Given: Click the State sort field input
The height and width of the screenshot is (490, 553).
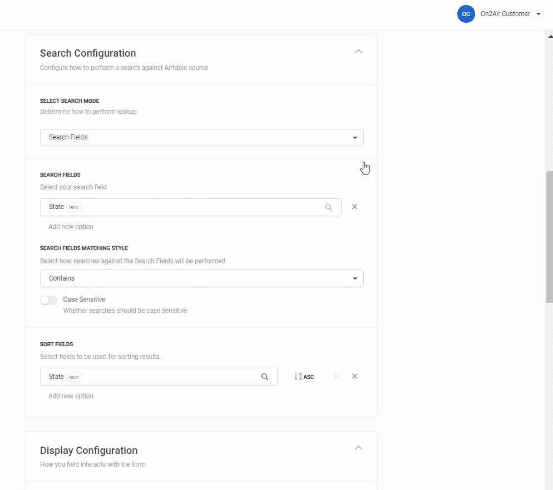Looking at the screenshot, I should tap(150, 377).
